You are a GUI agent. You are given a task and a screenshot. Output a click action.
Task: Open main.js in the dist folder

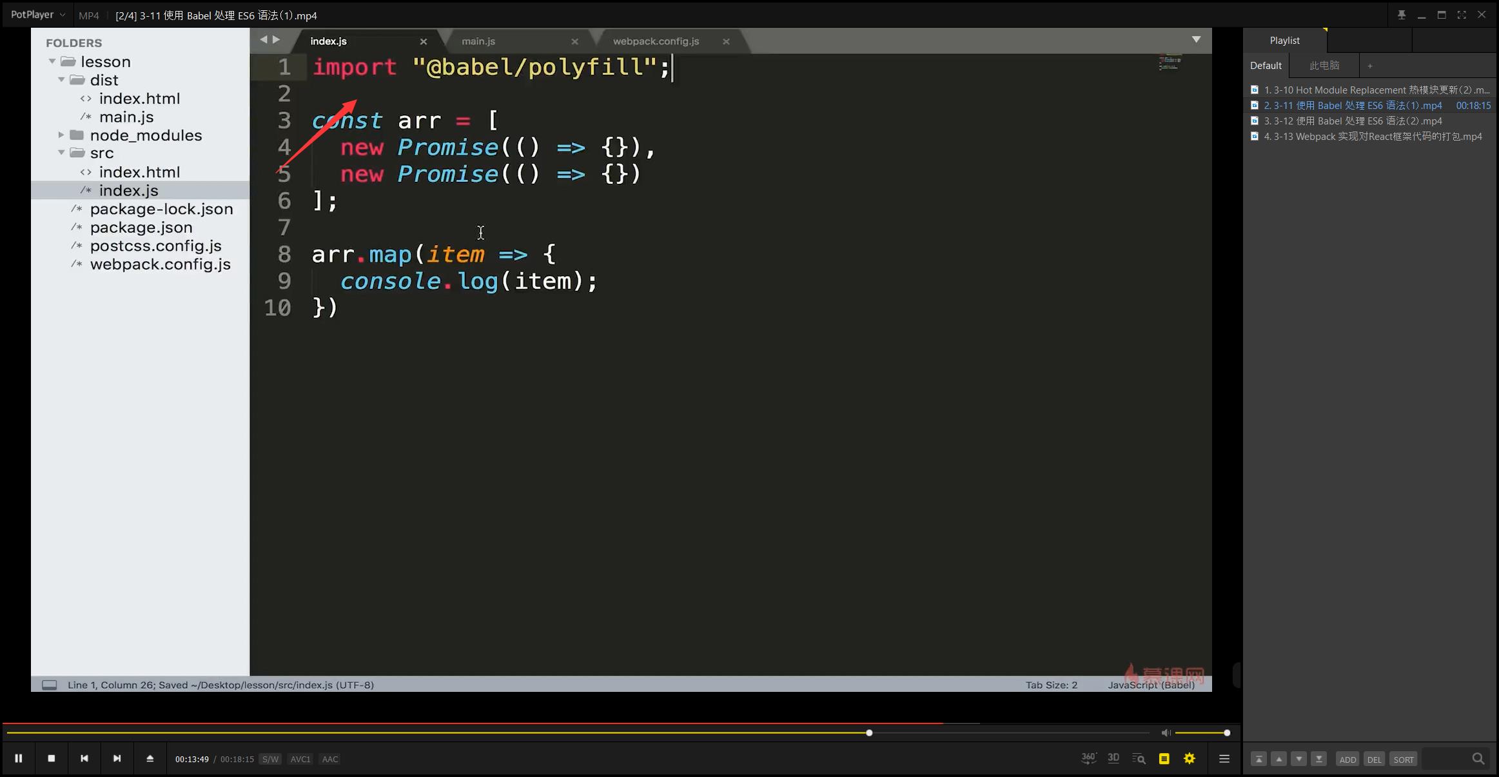click(126, 117)
